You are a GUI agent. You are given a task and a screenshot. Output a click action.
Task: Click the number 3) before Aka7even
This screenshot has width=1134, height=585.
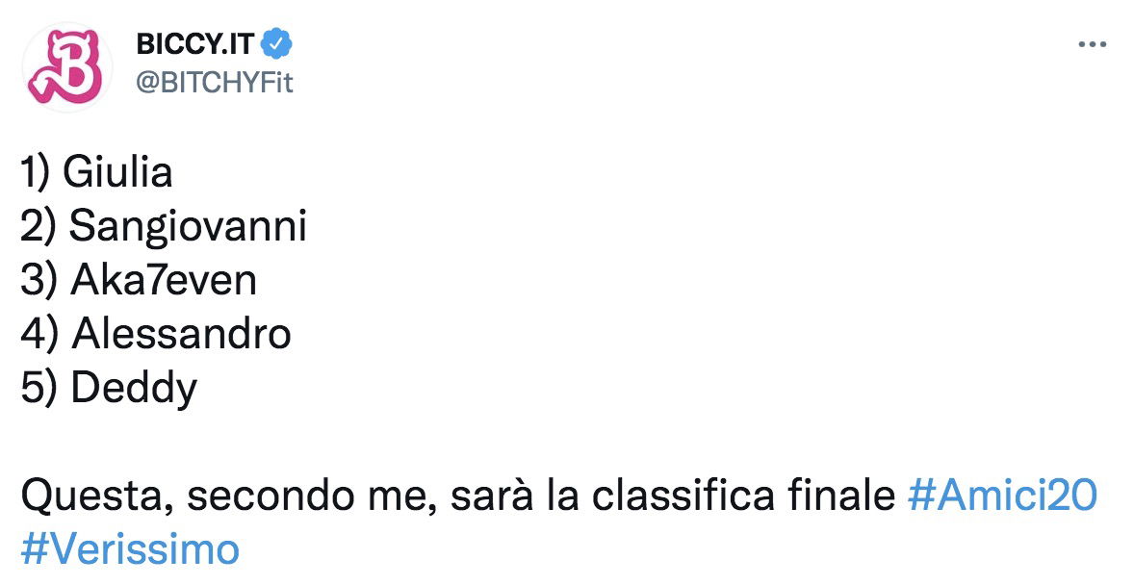tap(39, 281)
